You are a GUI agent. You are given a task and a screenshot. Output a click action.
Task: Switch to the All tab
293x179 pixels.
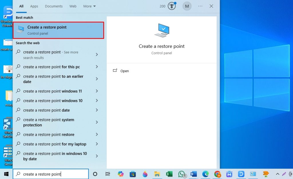[21, 6]
